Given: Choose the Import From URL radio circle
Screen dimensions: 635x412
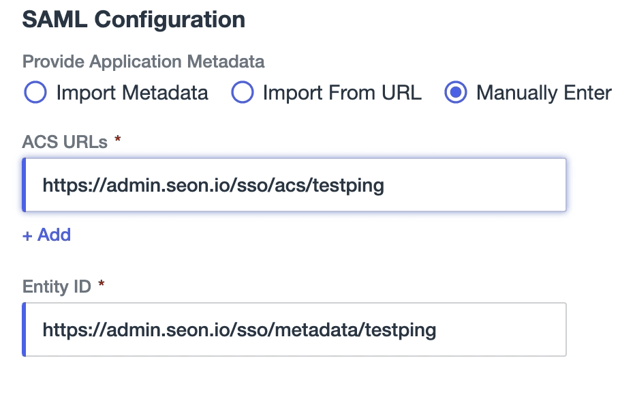Looking at the screenshot, I should coord(242,92).
